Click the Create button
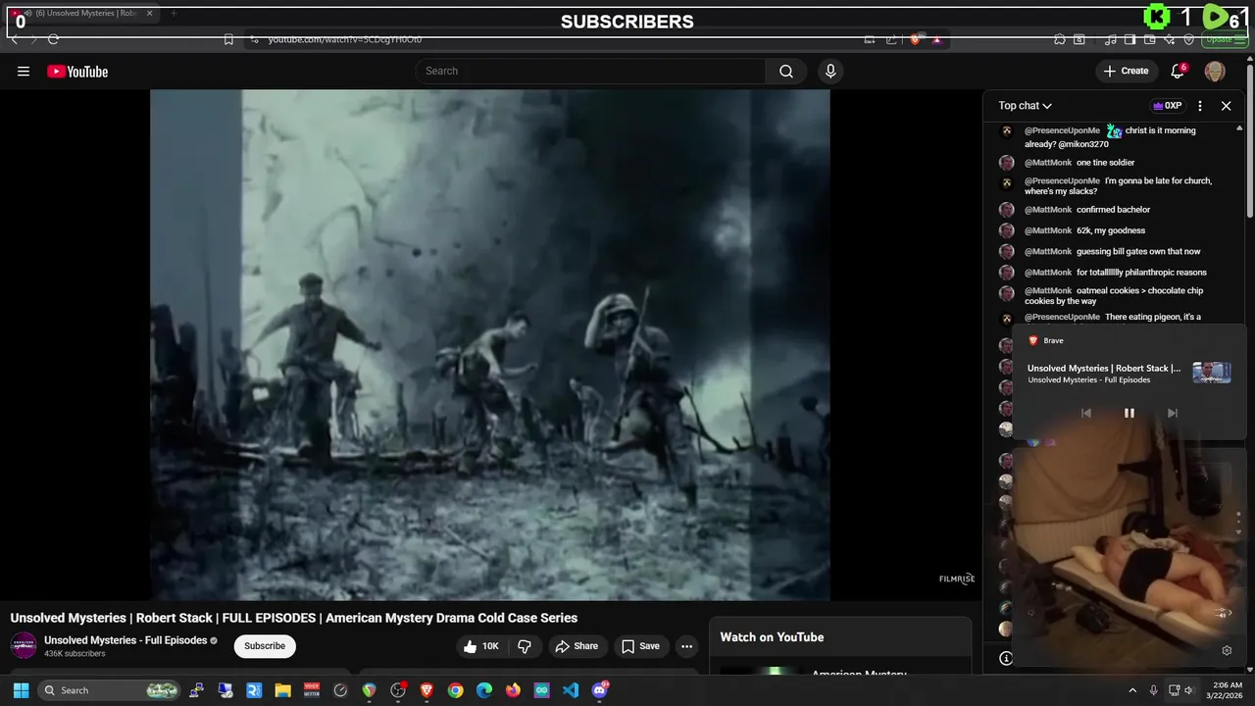The width and height of the screenshot is (1255, 706). coord(1126,71)
